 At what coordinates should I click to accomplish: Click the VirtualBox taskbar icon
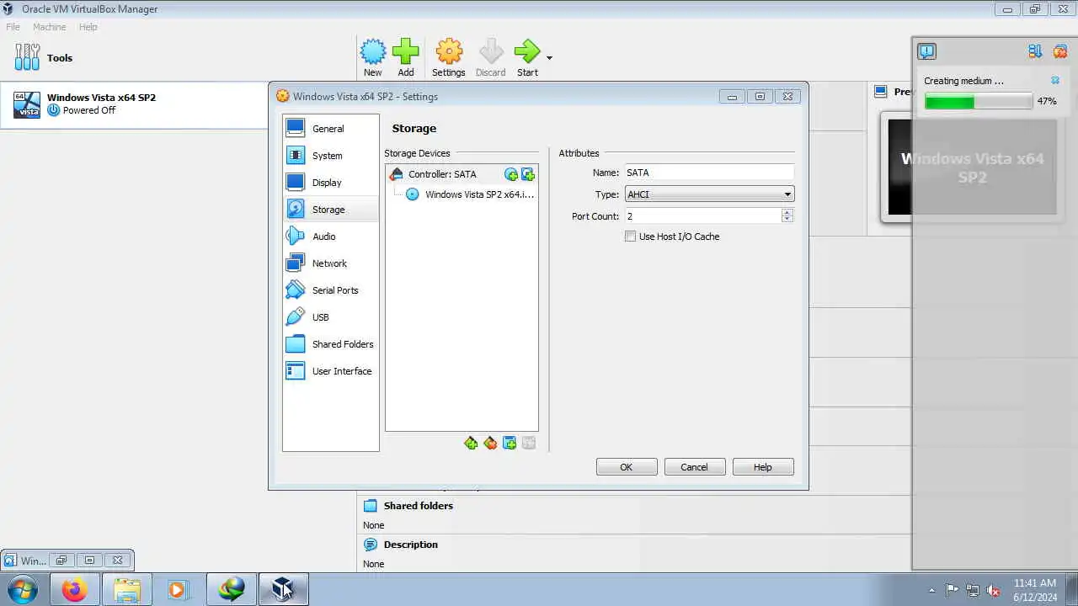pyautogui.click(x=283, y=589)
